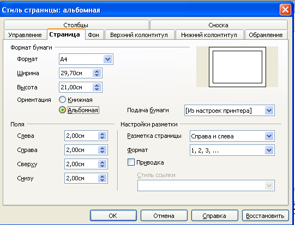Decrease the Справа margin value

click(x=103, y=152)
